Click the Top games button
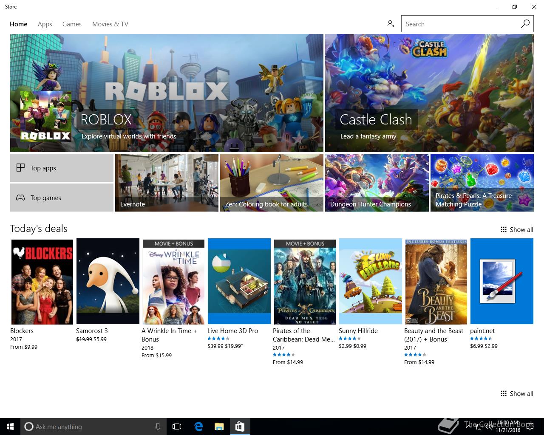 62,198
